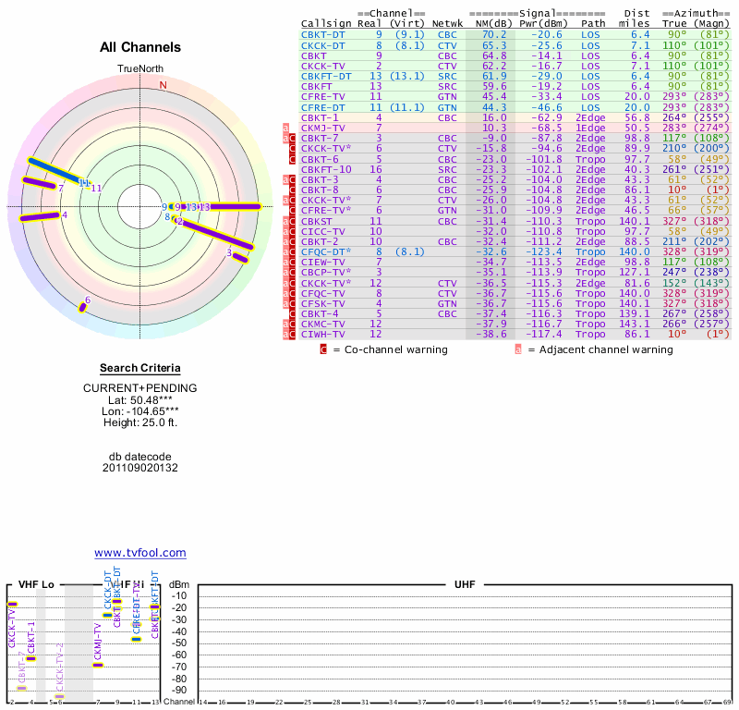Select the CKCK-DT callsign row
The image size is (739, 710).
(323, 44)
